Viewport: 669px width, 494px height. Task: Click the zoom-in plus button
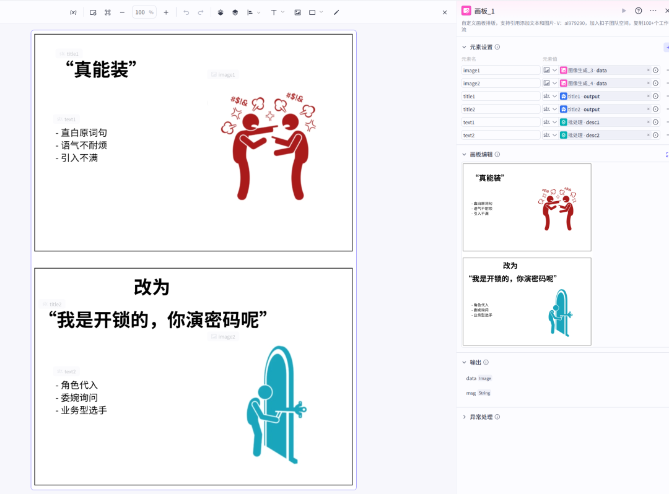(x=167, y=12)
